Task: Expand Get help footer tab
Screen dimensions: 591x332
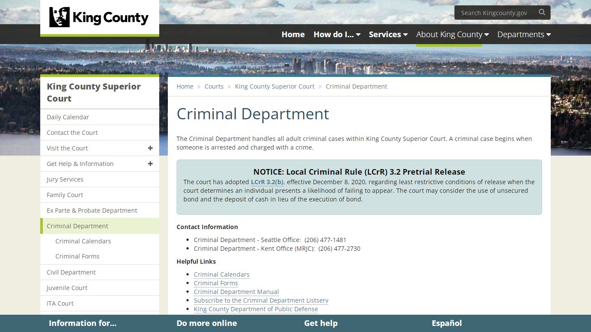Action: coord(321,323)
